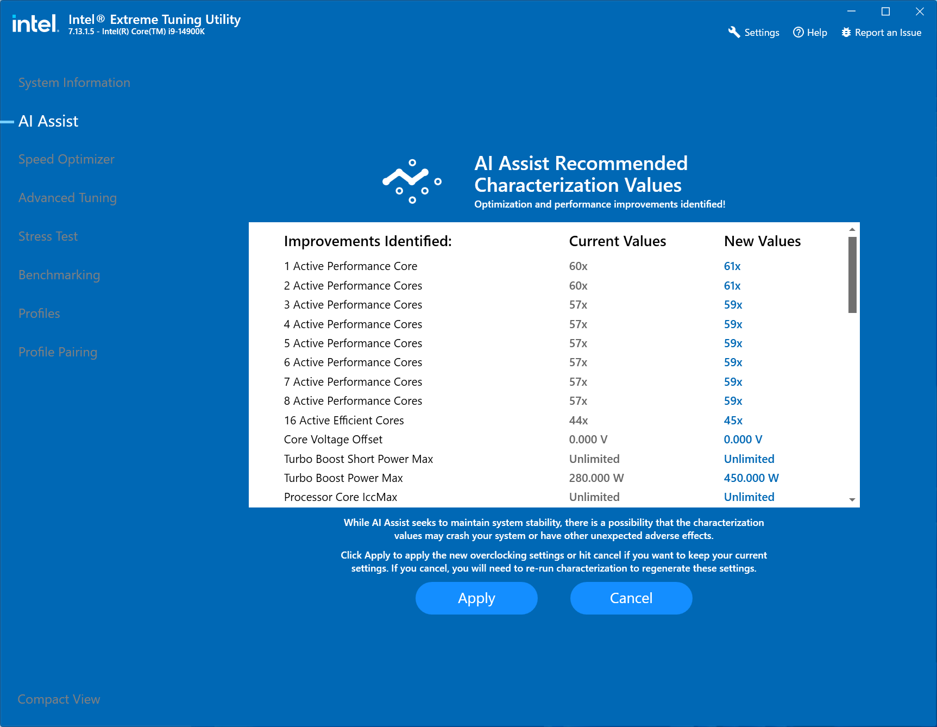Click the Intel Extreme Tuning Utility title
Image resolution: width=937 pixels, height=727 pixels.
coord(154,20)
